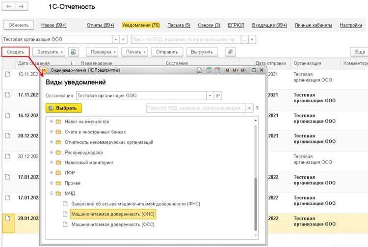Click the paperclip attachment icon

[230, 52]
